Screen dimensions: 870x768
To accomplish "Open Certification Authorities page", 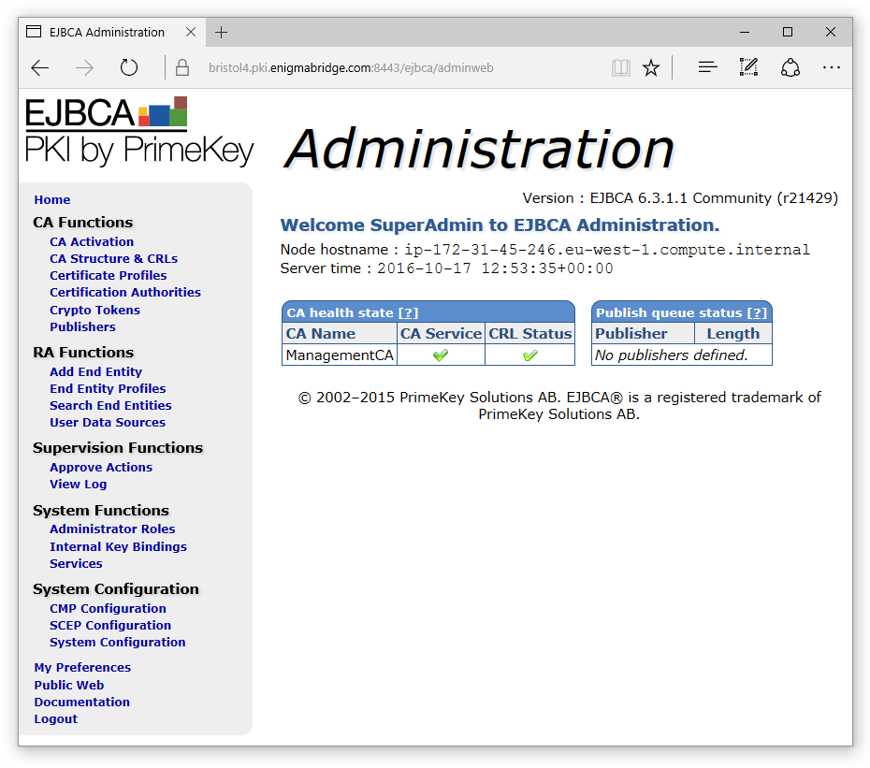I will [x=125, y=293].
